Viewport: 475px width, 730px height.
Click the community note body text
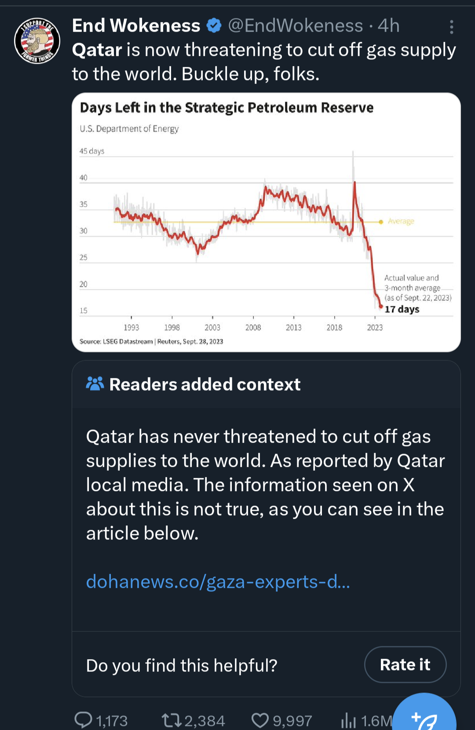point(266,484)
